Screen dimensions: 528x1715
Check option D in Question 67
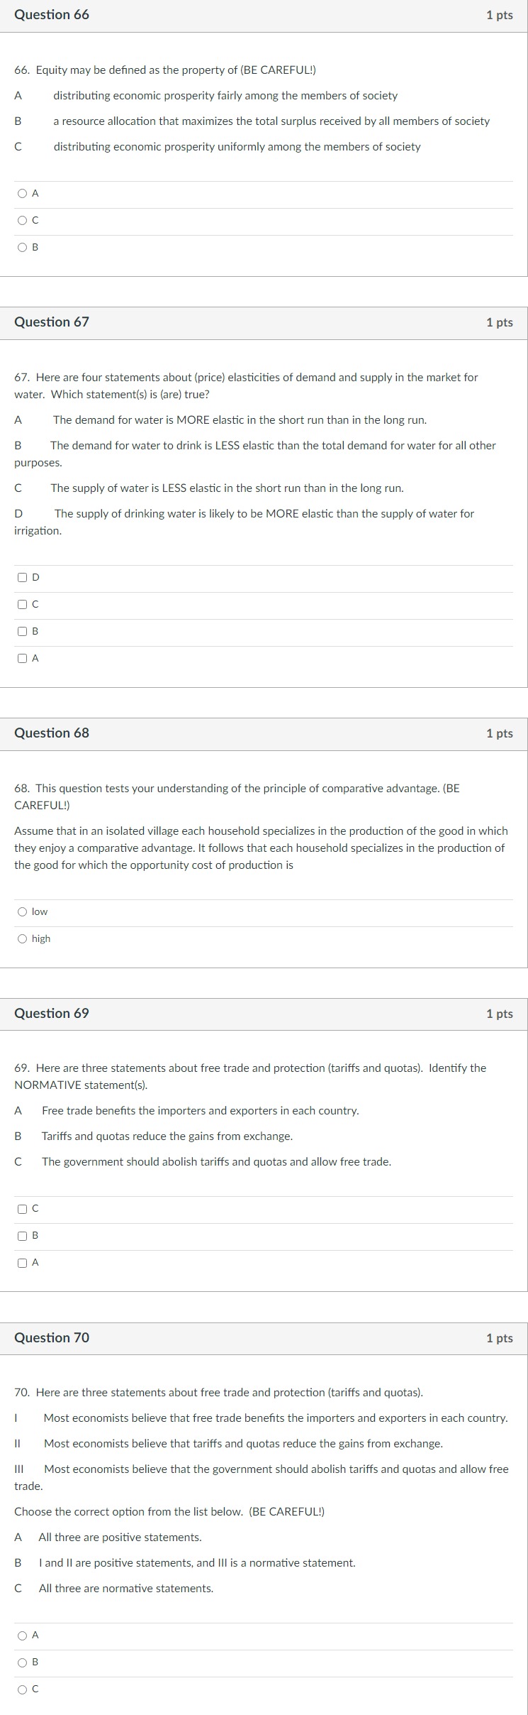pyautogui.click(x=22, y=577)
